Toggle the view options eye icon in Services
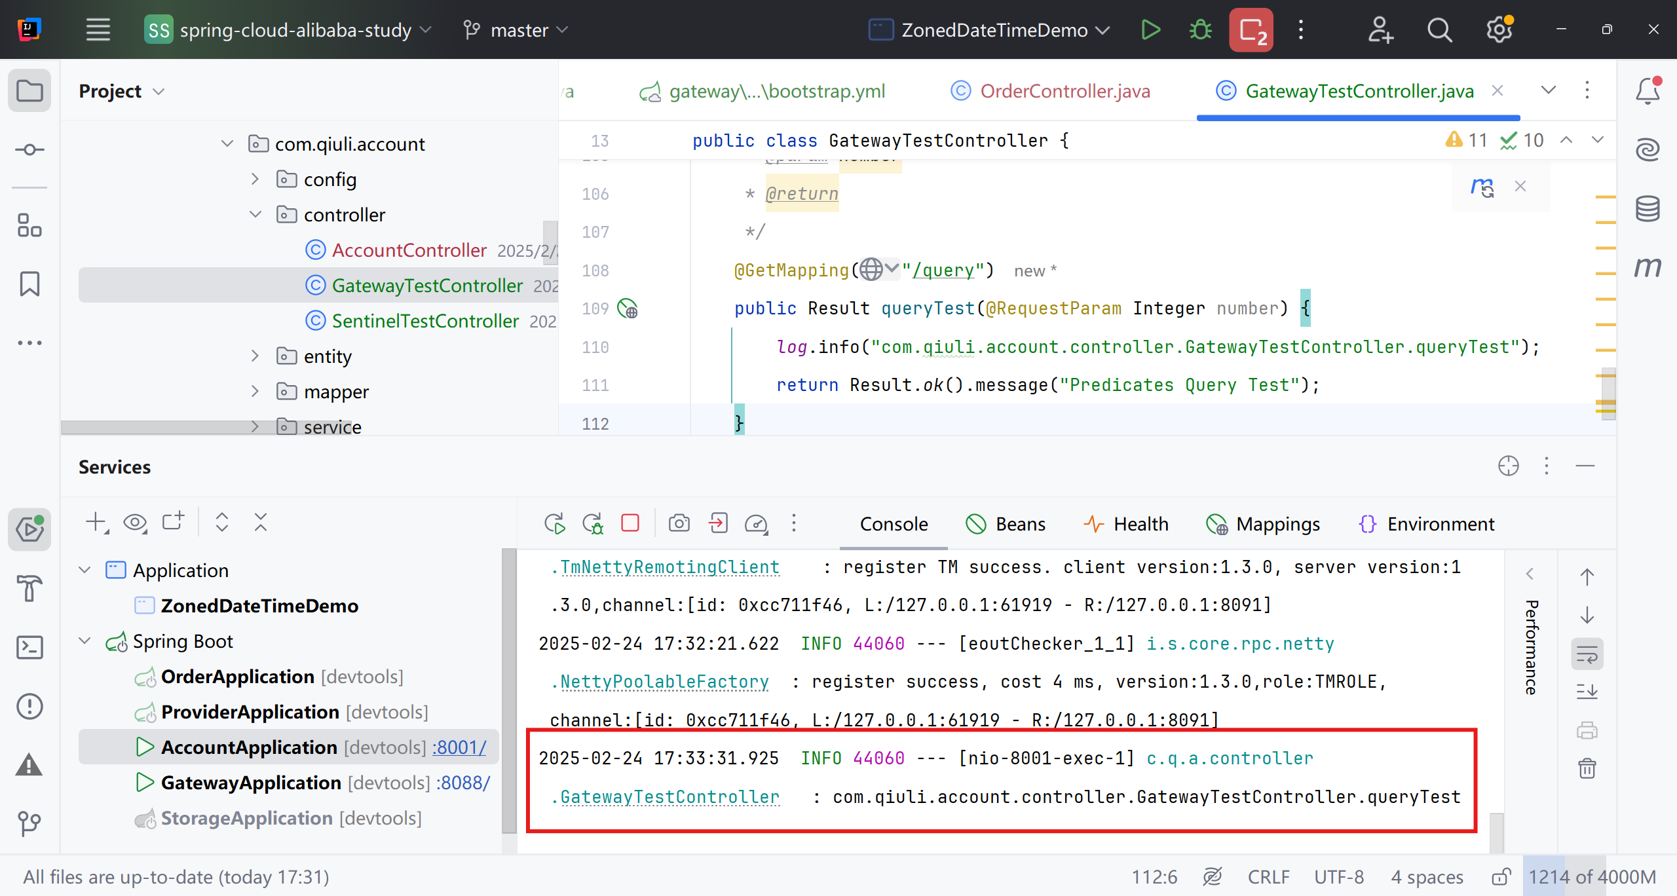Screen dimensions: 1677x896 [135, 523]
